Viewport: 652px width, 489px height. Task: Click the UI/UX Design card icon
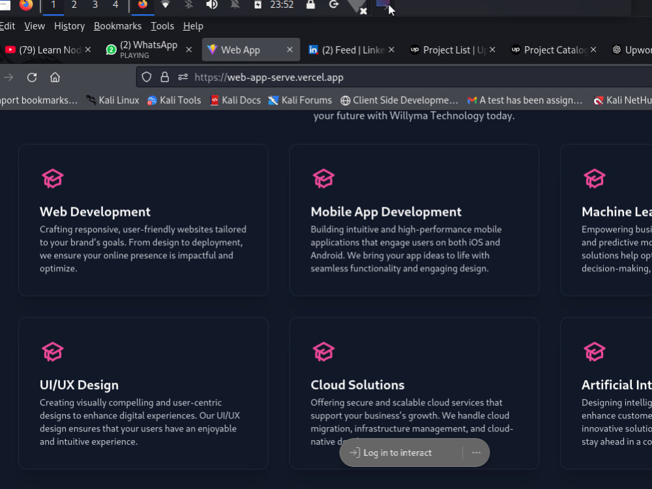point(52,352)
